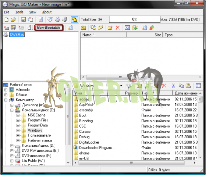Expand the Пользователи folder node
The image size is (206, 175).
tap(18, 136)
